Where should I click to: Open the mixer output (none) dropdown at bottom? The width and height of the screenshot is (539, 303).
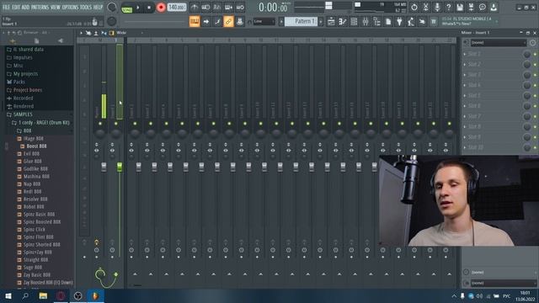click(504, 283)
